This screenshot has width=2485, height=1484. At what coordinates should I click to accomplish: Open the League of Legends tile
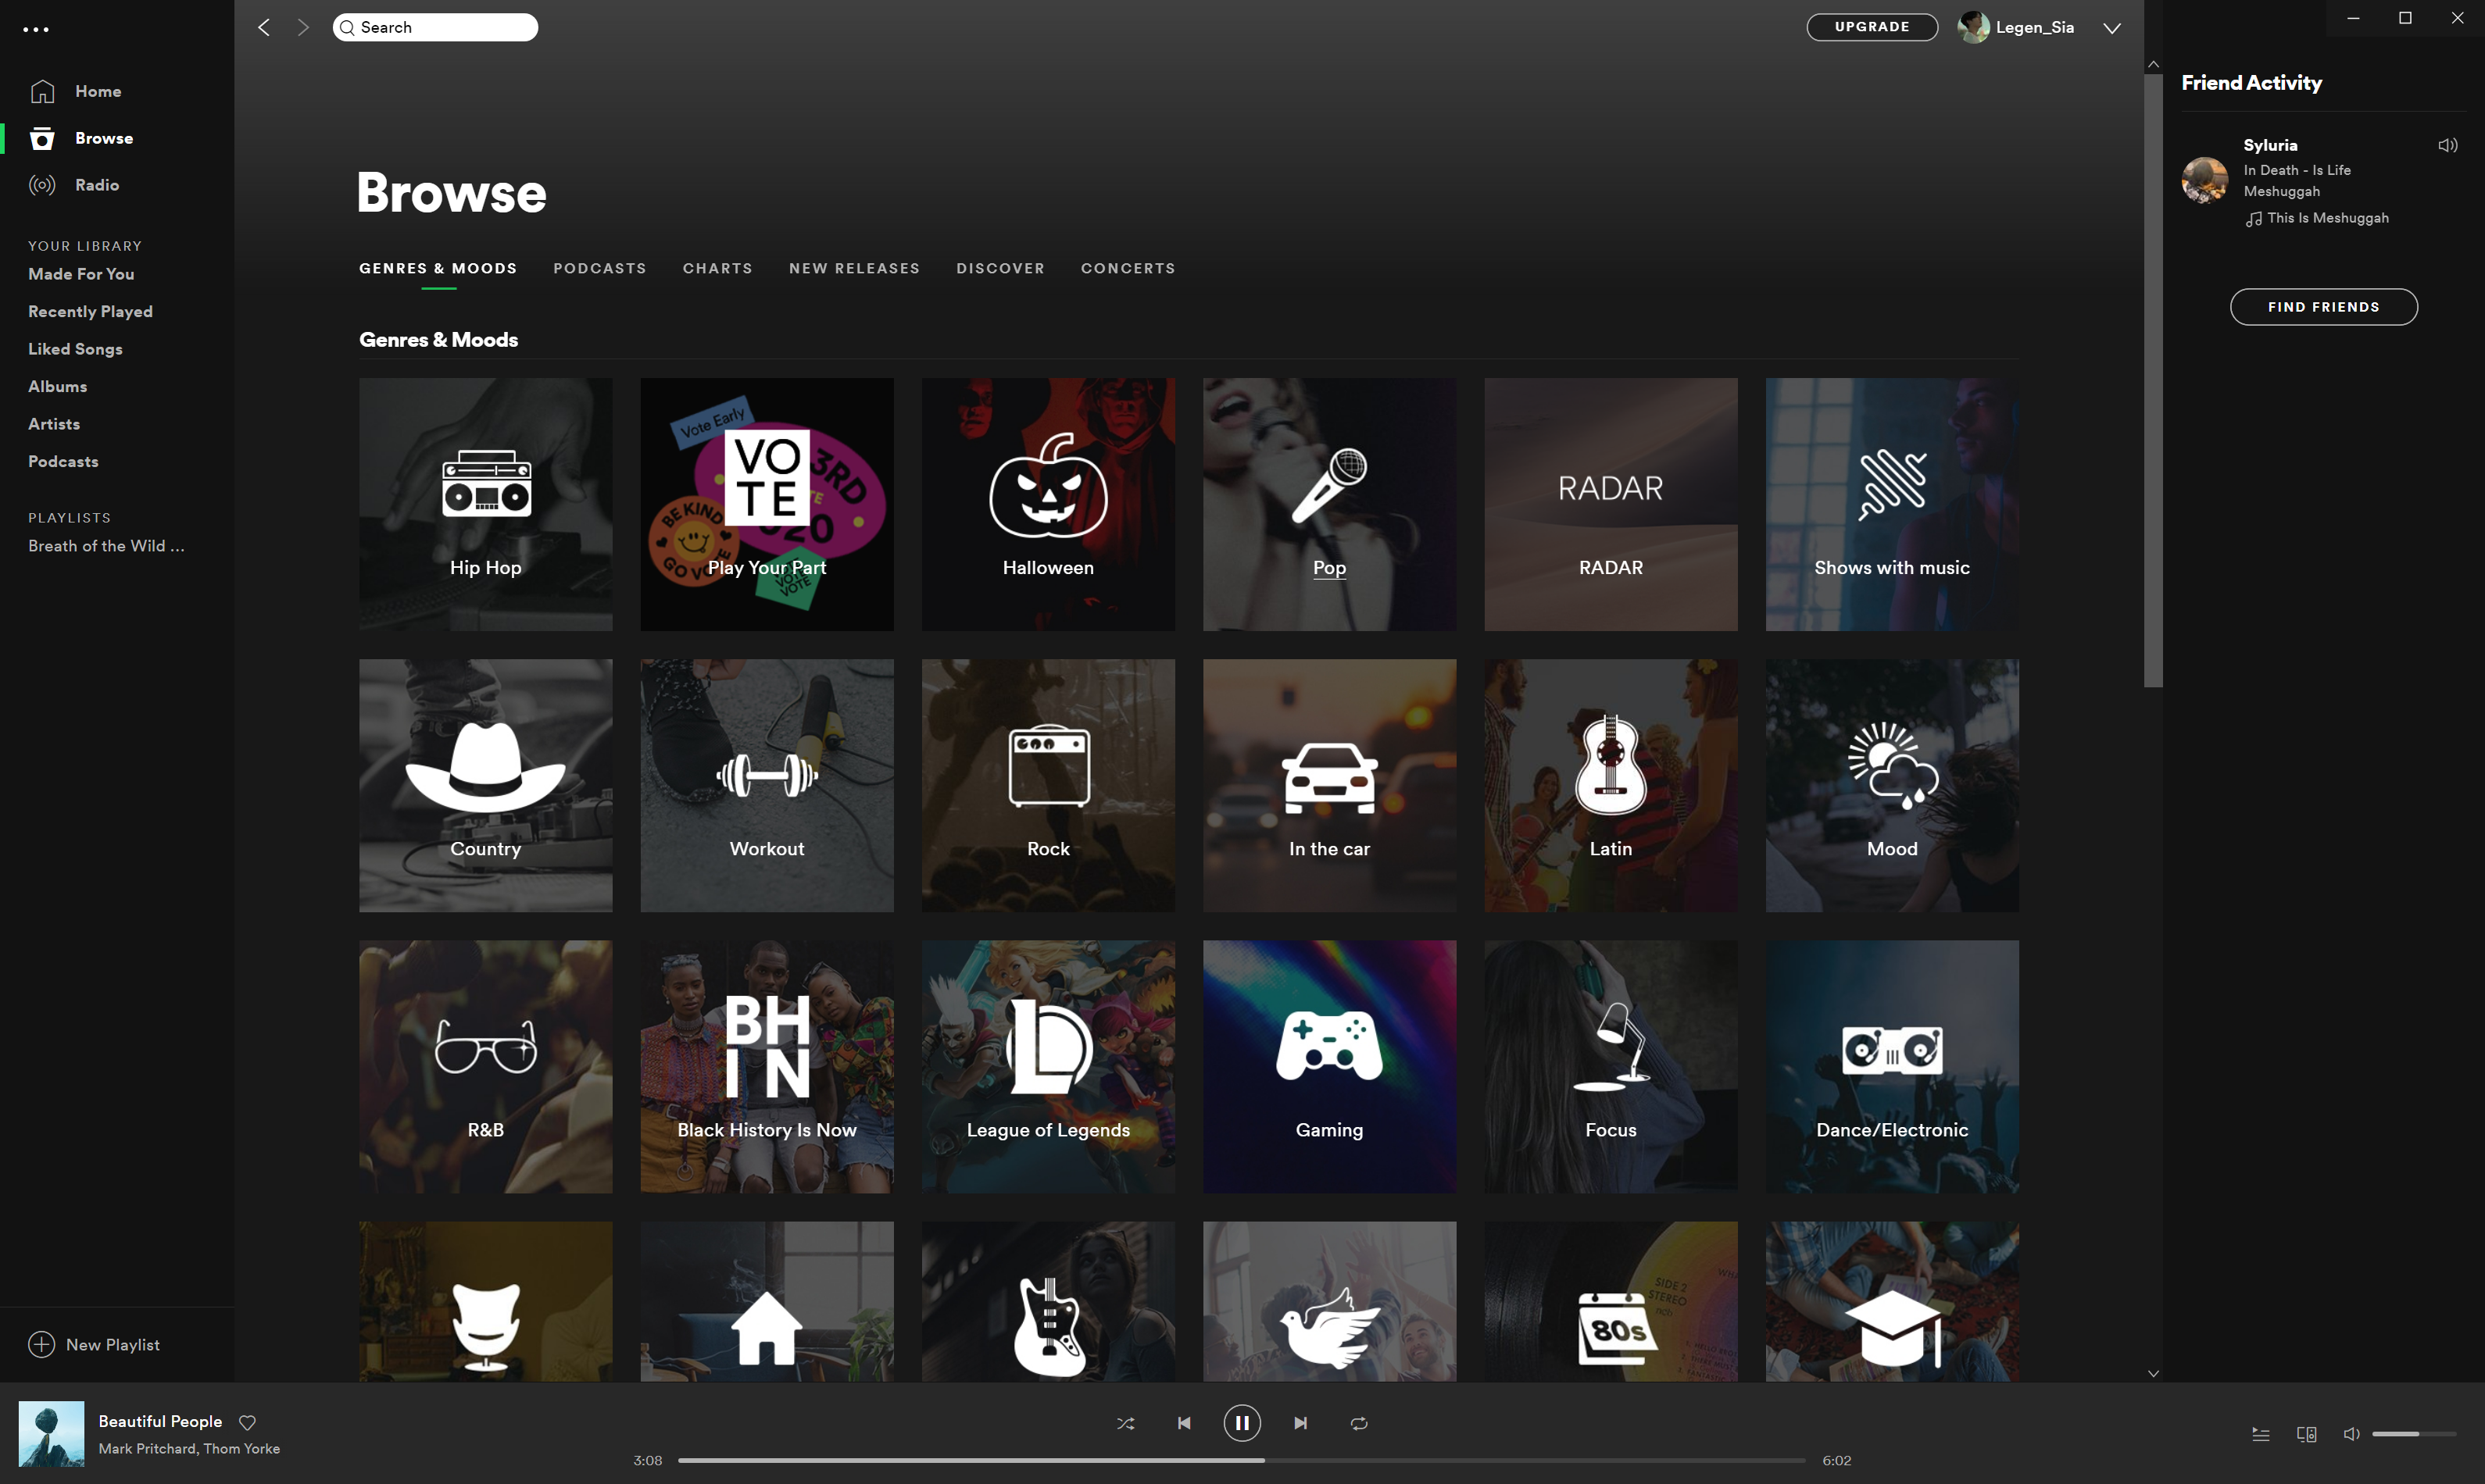pyautogui.click(x=1047, y=1066)
